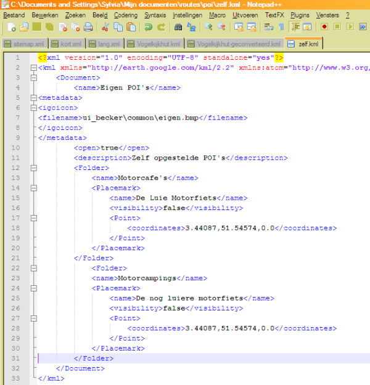
Task: Switch to the kort.xml tab
Action: [67, 44]
